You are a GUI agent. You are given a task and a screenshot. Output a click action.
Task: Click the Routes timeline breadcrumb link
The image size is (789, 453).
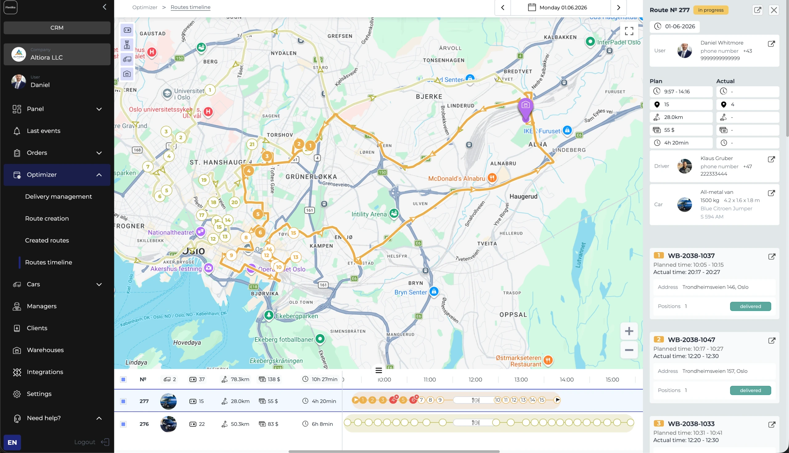pos(190,7)
